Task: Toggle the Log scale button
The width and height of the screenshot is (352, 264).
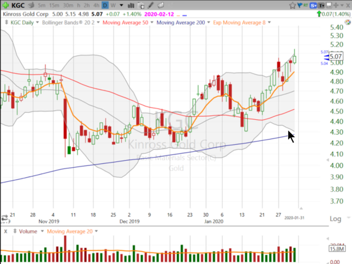Action: pos(336,219)
